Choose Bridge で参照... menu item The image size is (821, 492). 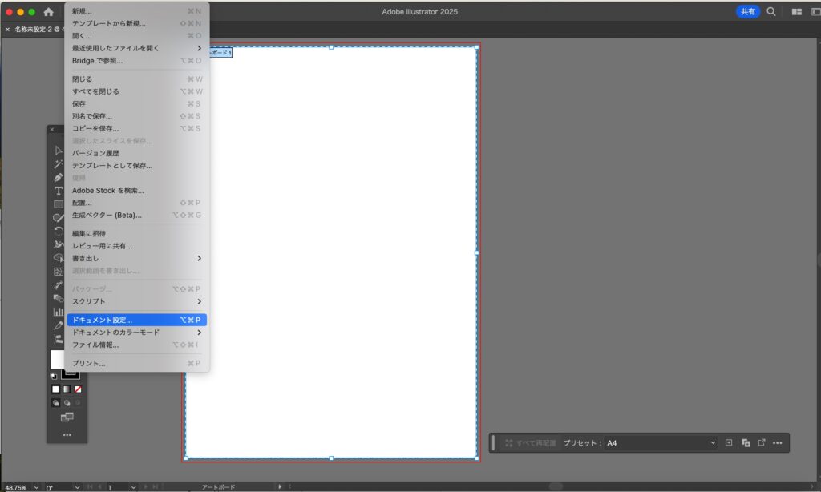pos(136,61)
